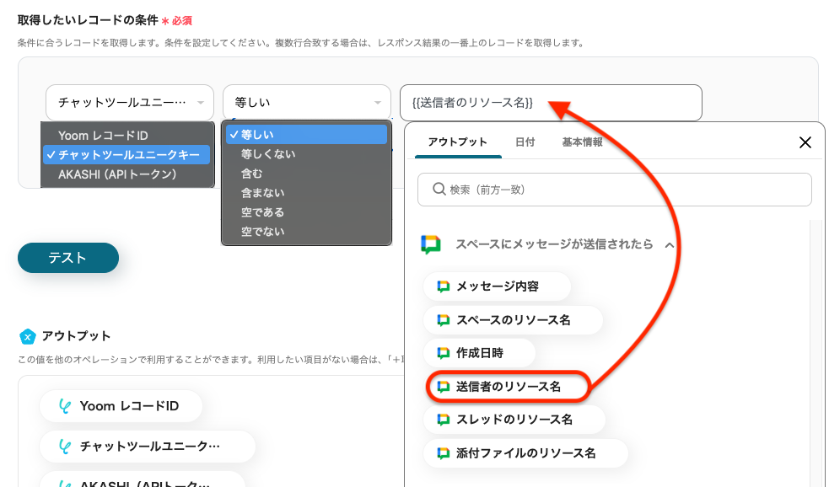829x487 pixels.
Task: Close the output picker panel
Action: tap(805, 142)
